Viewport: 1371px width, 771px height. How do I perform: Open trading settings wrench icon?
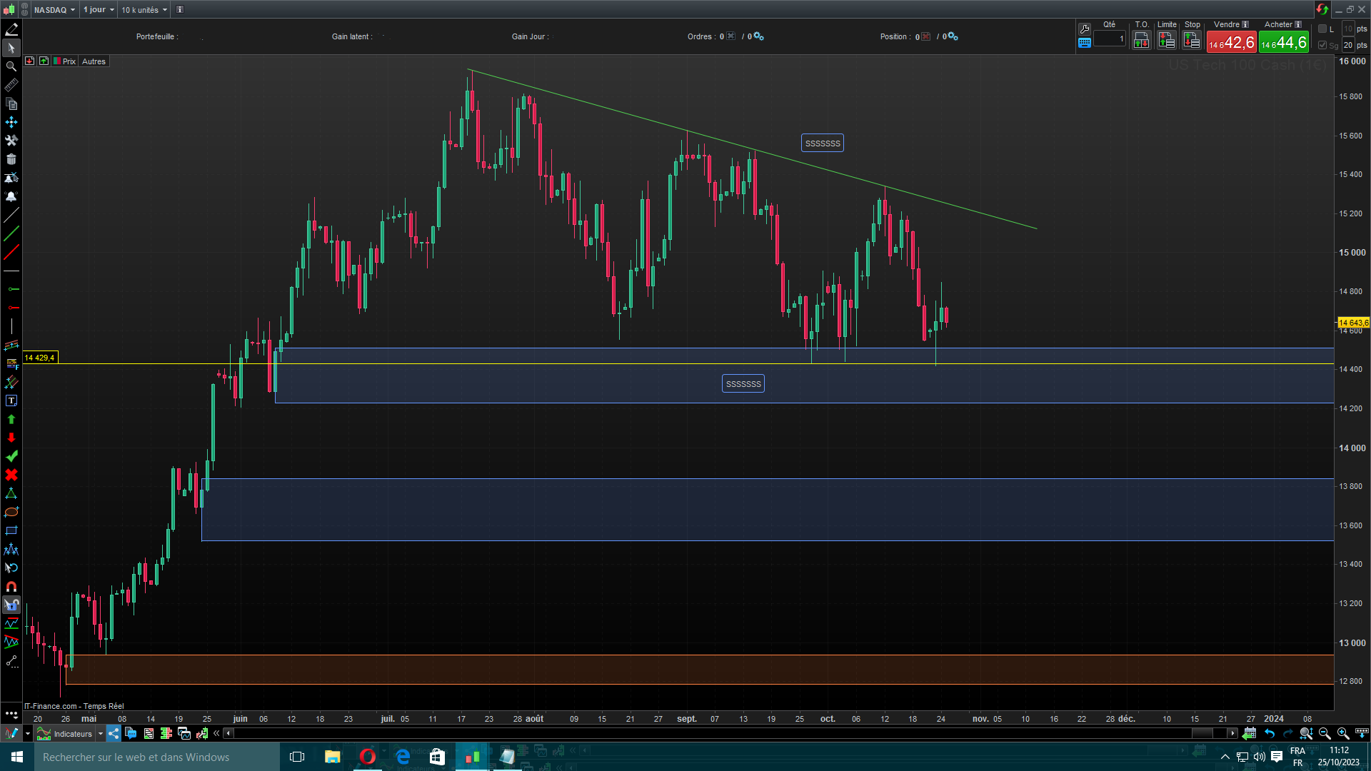click(x=1084, y=29)
